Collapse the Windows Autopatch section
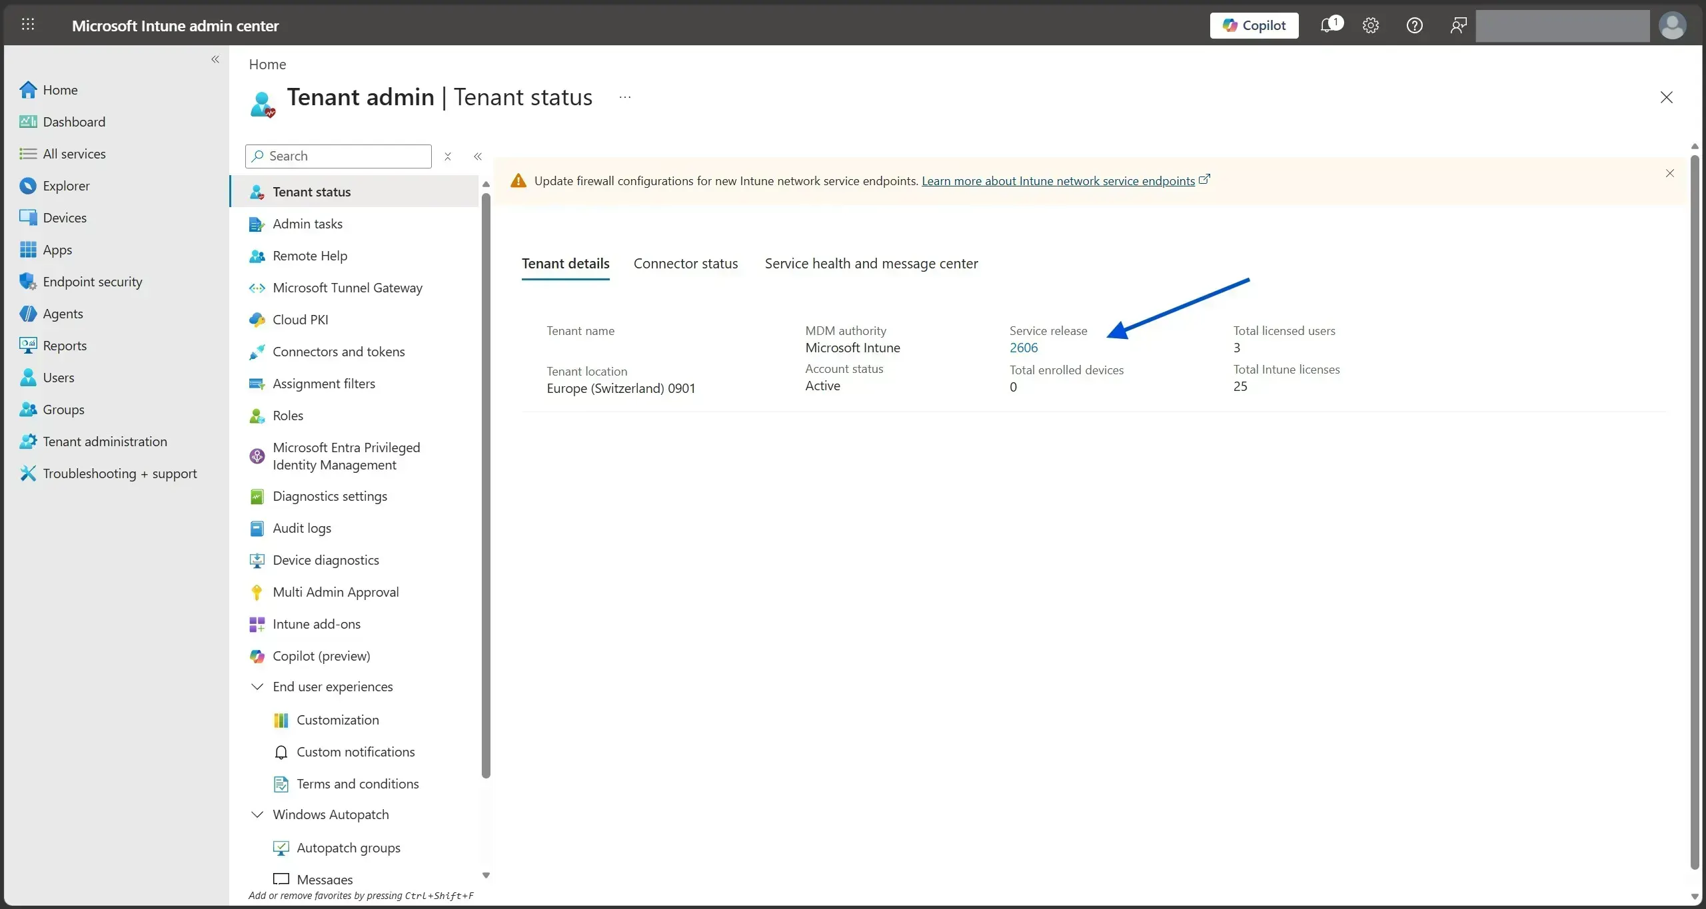This screenshot has height=909, width=1706. (x=257, y=814)
